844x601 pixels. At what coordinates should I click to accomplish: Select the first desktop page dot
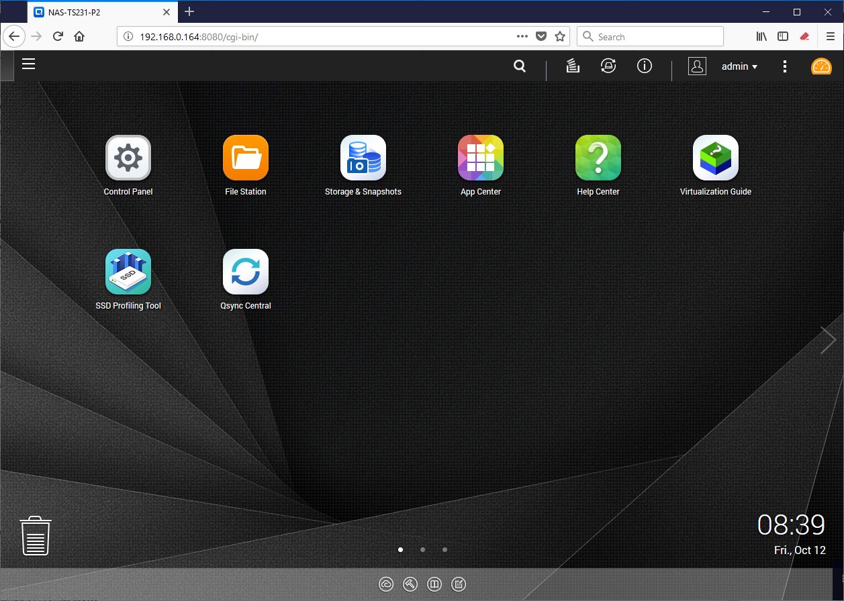pyautogui.click(x=401, y=549)
